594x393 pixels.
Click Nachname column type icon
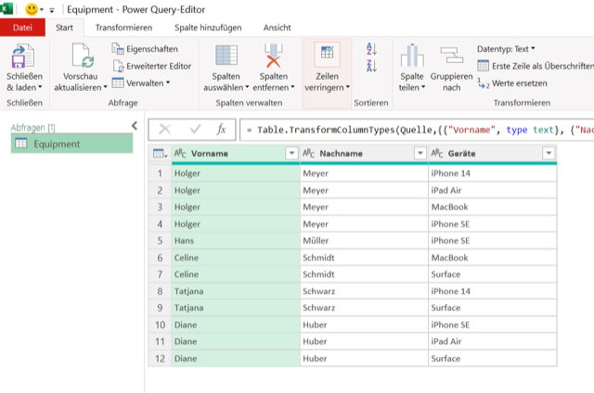308,153
